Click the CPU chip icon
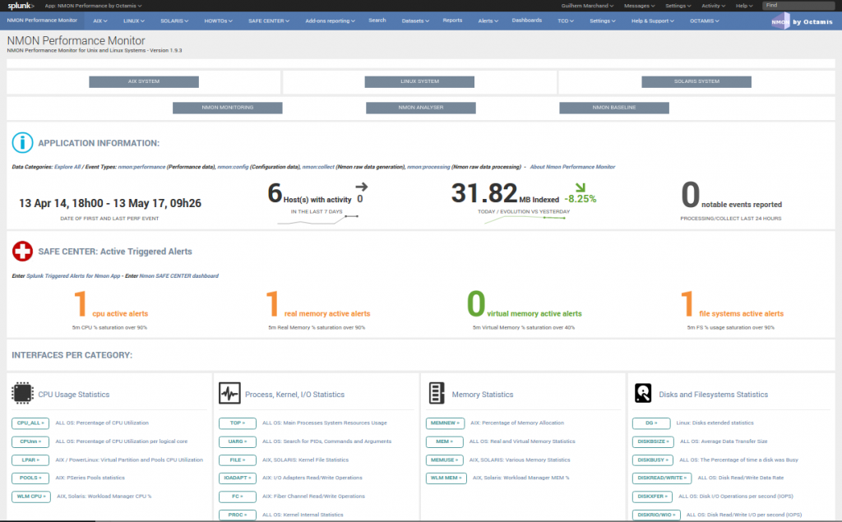 (22, 394)
